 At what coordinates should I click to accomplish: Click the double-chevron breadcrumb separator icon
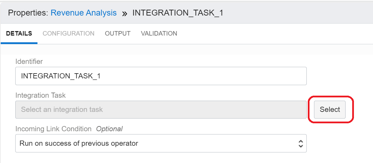(124, 13)
